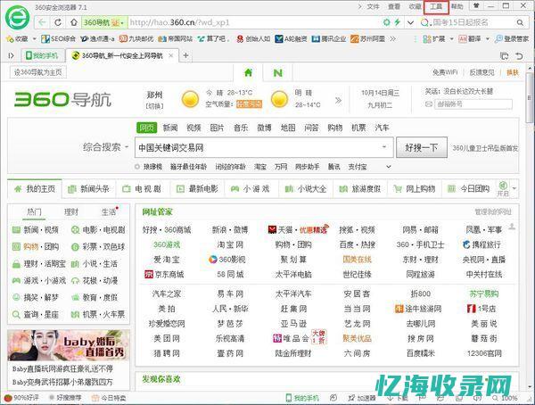
Task: Switch to the 我的手机 tab
Action: tap(42, 55)
